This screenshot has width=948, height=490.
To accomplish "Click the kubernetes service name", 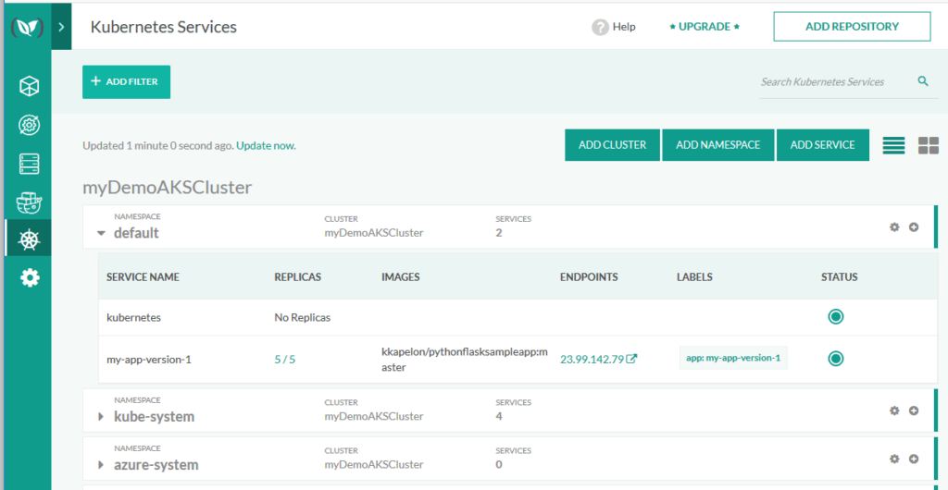I will 133,317.
